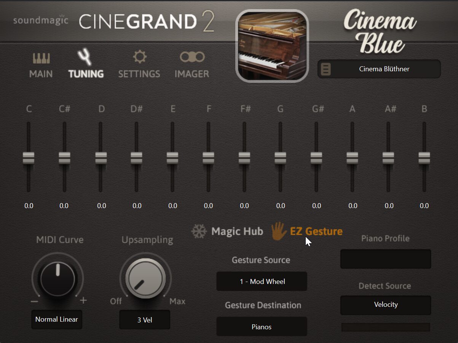Click the G note tuning slider handle

tap(280, 158)
